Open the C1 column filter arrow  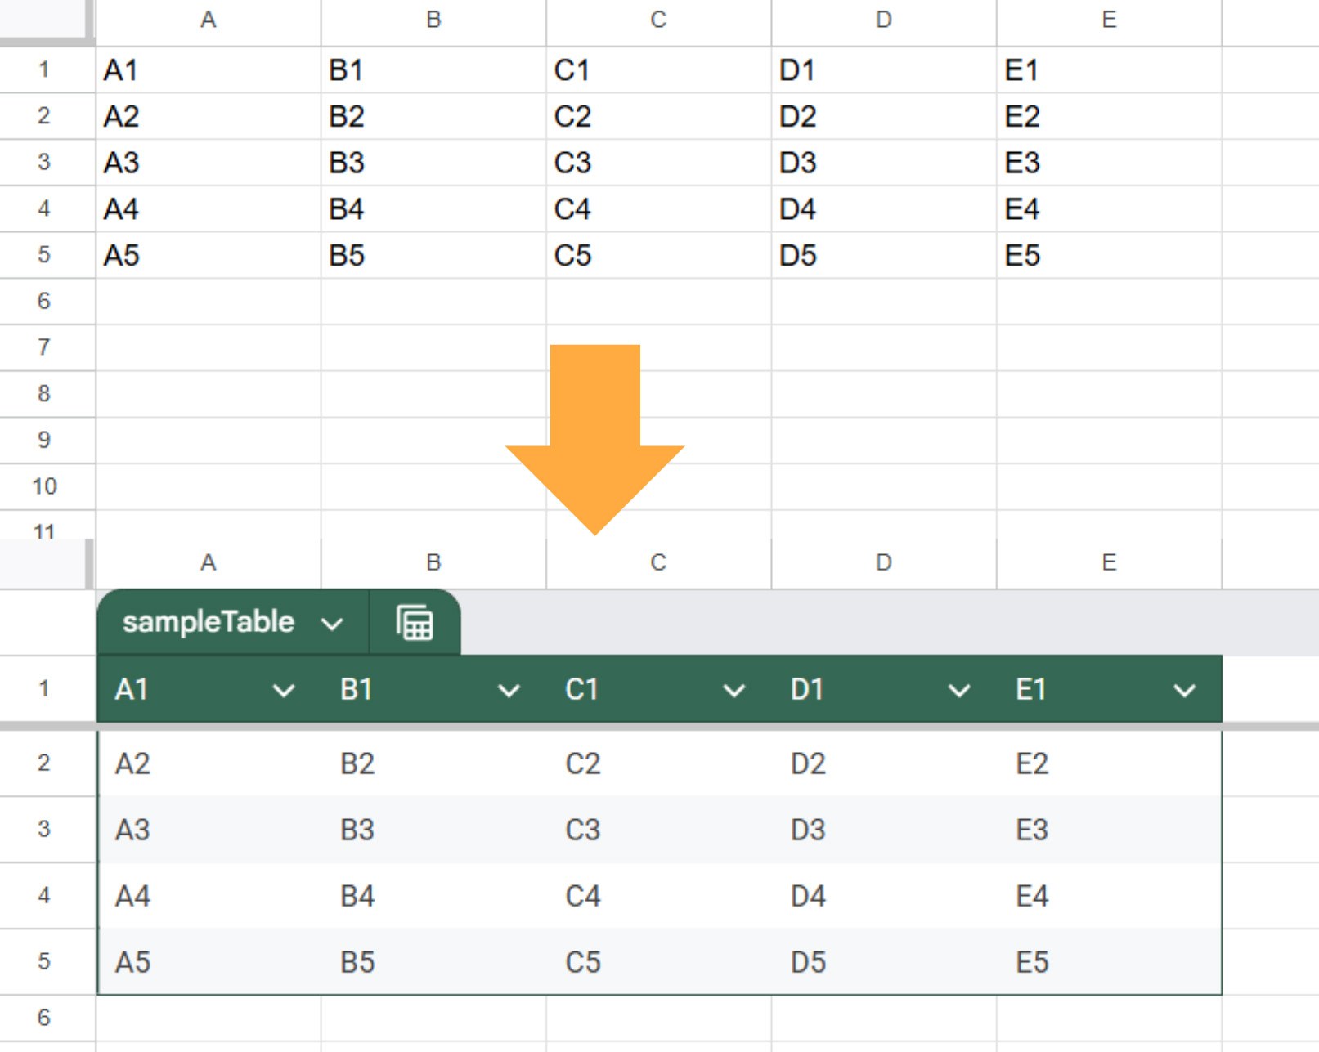pyautogui.click(x=734, y=691)
